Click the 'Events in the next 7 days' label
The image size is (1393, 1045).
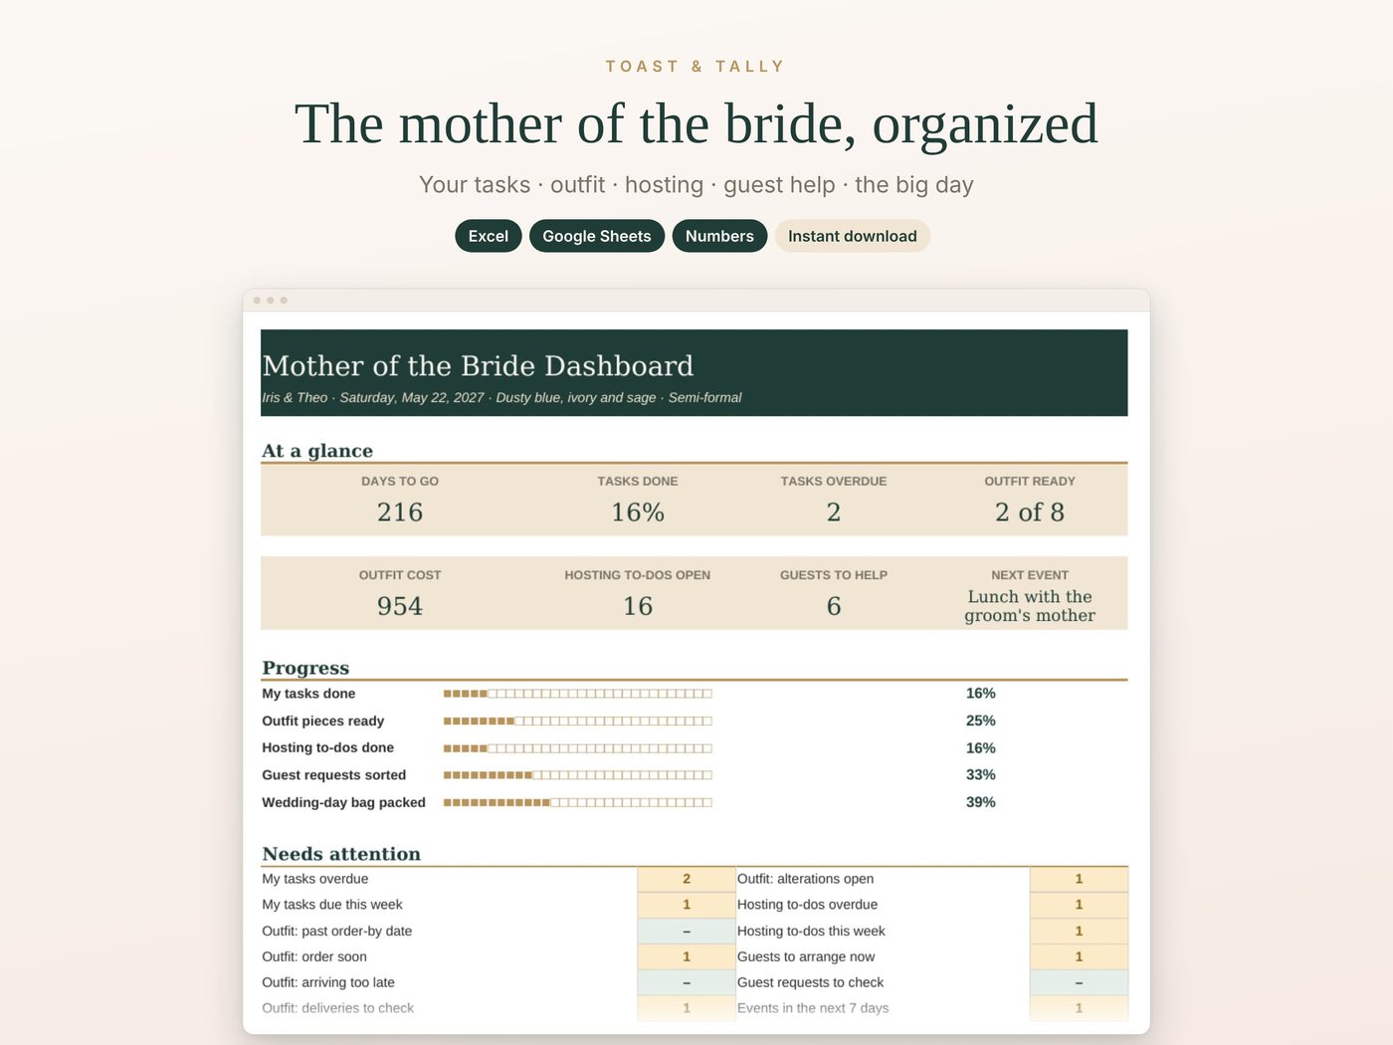click(813, 1008)
